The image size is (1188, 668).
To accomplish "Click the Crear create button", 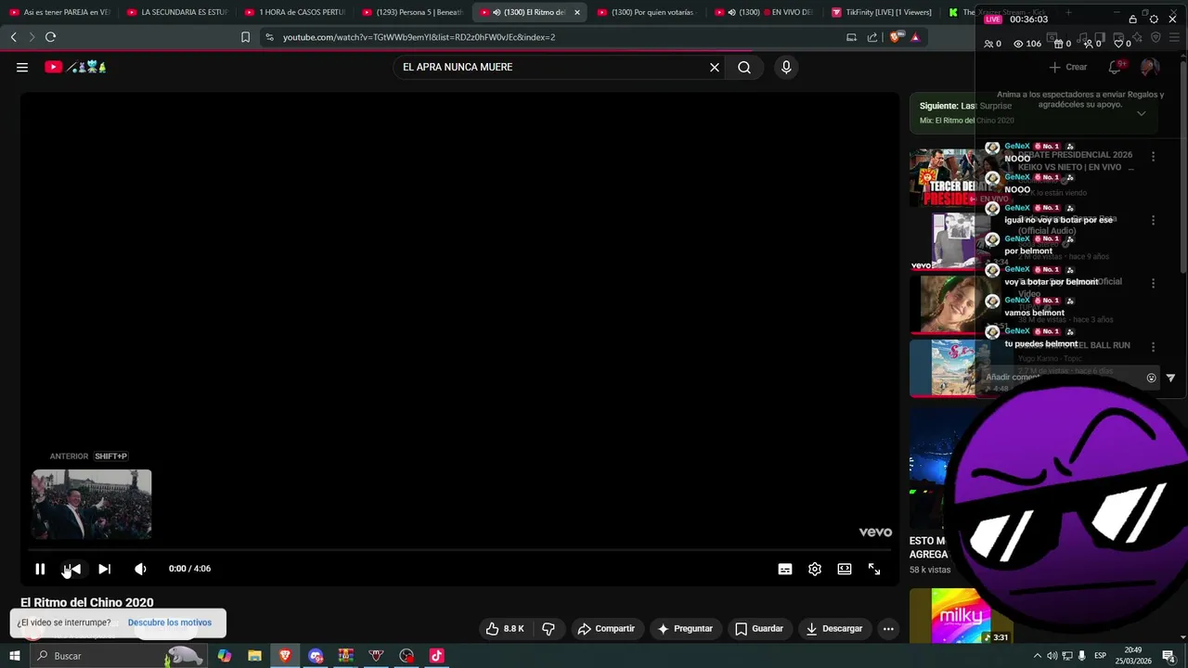I will pyautogui.click(x=1068, y=67).
